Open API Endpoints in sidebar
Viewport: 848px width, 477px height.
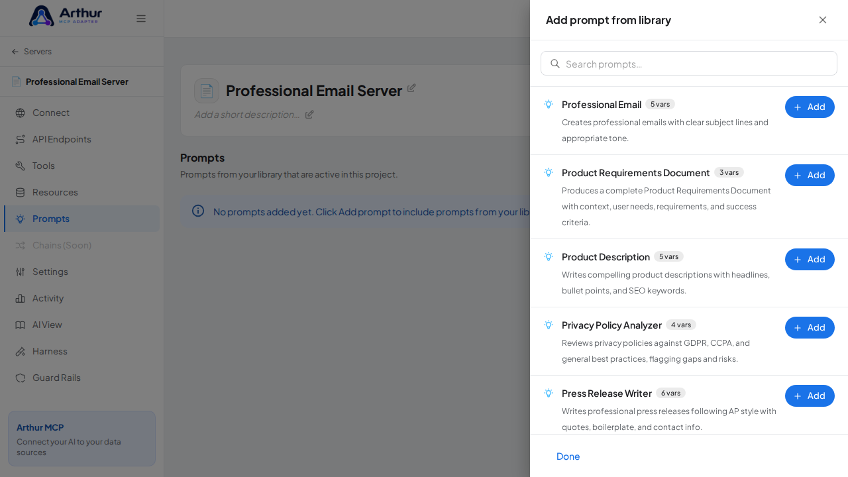pyautogui.click(x=81, y=139)
